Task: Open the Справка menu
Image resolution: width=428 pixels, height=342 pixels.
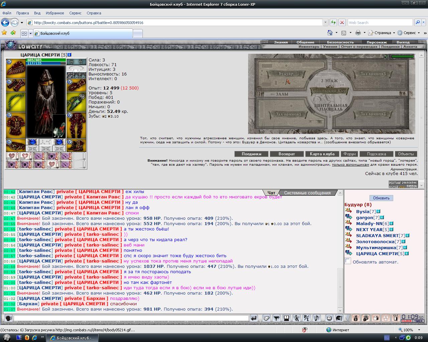Action: [94, 13]
